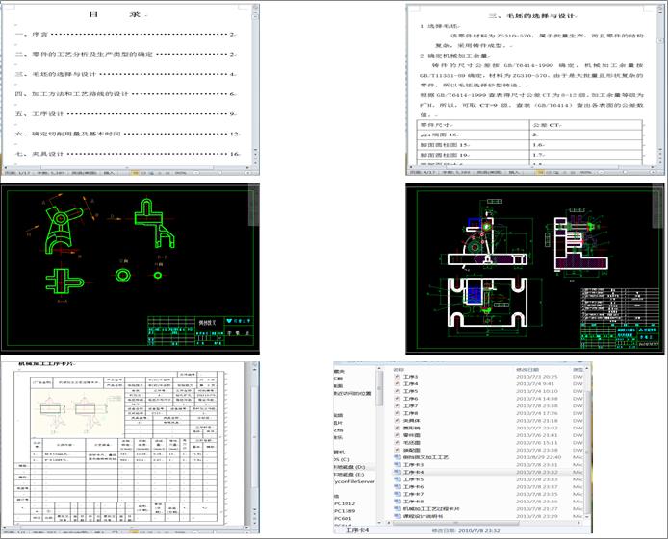Click the 三、毛坯的选择与设计 contents entry
Viewport: 668px width, 539px height.
tap(126, 74)
